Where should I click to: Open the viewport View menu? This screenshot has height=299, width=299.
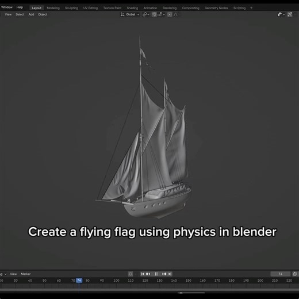[x=8, y=14]
